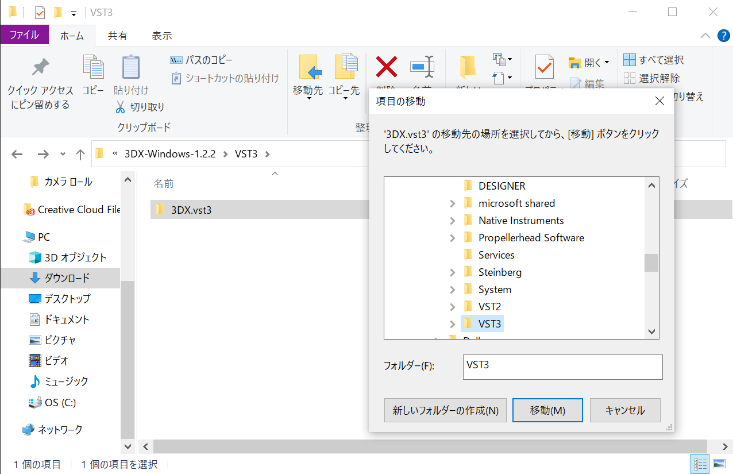Close the 項目の移動 dialog

pyautogui.click(x=659, y=101)
